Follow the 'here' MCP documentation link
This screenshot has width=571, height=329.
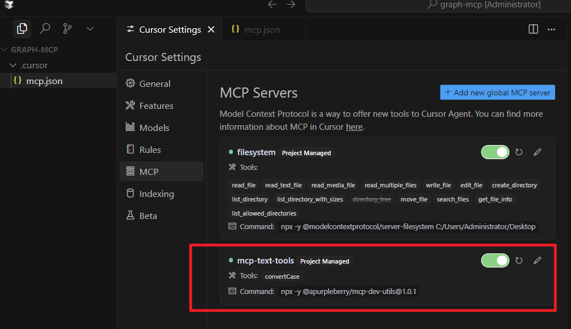click(x=354, y=127)
